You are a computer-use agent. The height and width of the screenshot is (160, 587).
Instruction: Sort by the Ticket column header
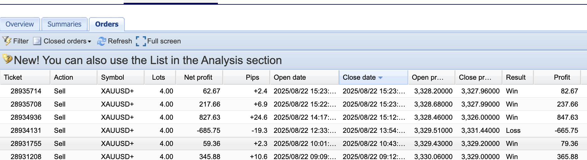click(x=13, y=77)
